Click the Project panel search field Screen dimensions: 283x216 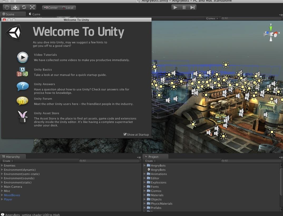(250, 161)
